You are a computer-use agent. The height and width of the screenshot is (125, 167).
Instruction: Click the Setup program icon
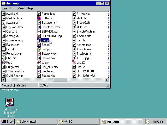[x=39, y=40]
